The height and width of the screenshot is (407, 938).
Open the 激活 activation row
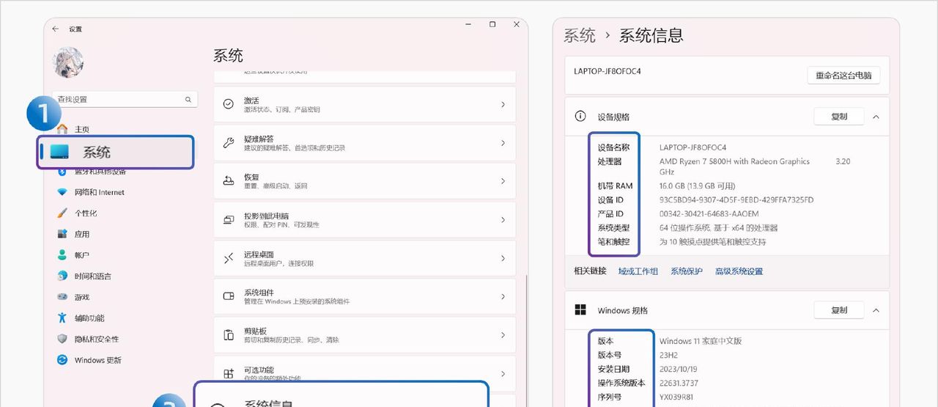point(365,105)
